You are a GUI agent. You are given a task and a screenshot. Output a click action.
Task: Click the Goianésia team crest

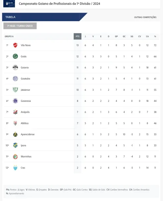(x=15, y=101)
